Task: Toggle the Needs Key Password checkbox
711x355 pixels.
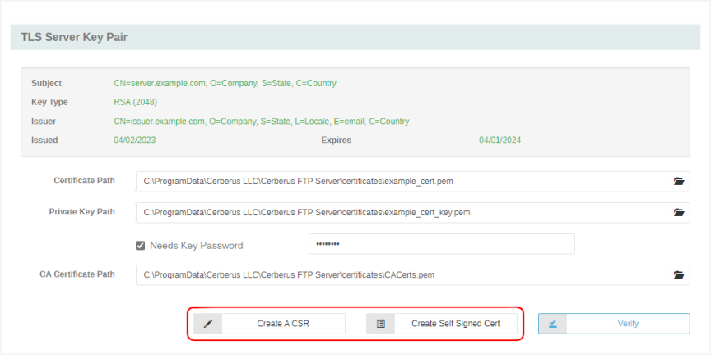Action: (x=141, y=245)
